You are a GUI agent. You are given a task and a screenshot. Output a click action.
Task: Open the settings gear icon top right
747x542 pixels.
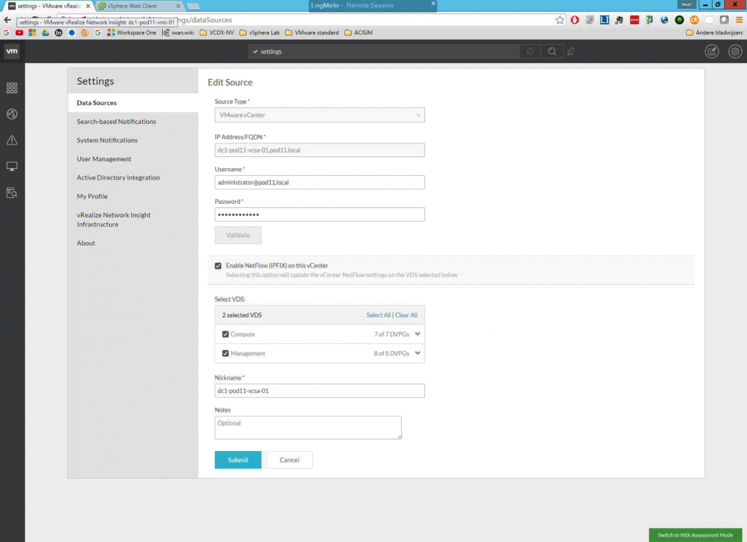pos(735,52)
